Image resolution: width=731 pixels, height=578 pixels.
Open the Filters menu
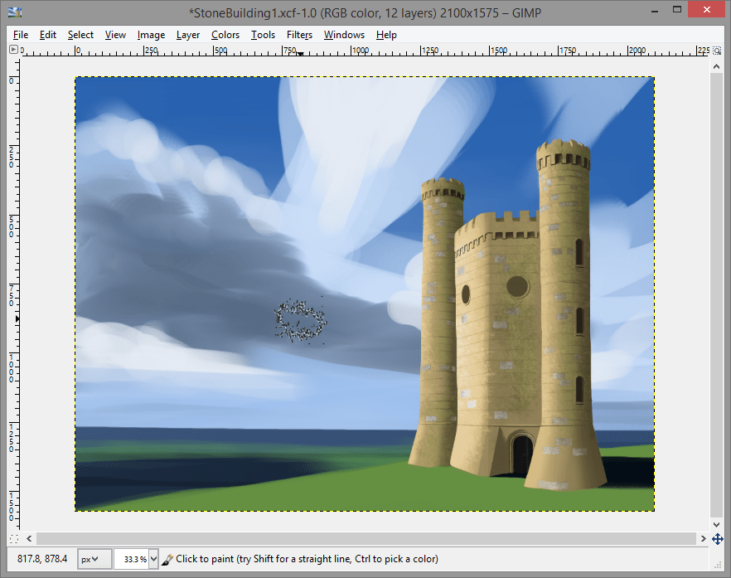(x=299, y=35)
